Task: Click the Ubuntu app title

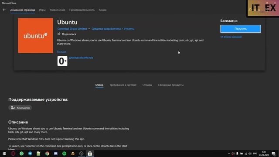Action: pos(67,22)
